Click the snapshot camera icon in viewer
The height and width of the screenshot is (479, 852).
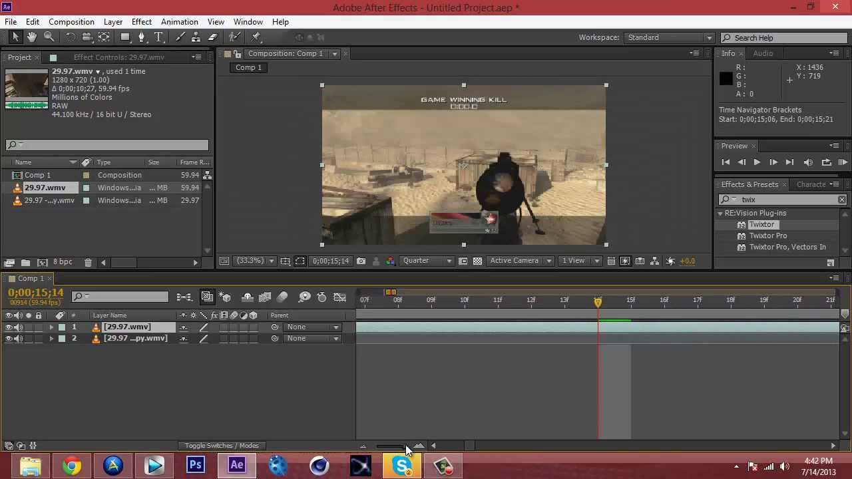tap(361, 261)
